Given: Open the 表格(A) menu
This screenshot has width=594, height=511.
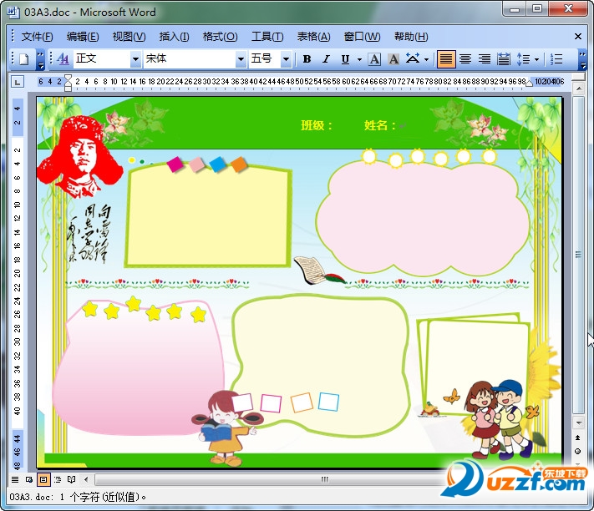Looking at the screenshot, I should [313, 37].
